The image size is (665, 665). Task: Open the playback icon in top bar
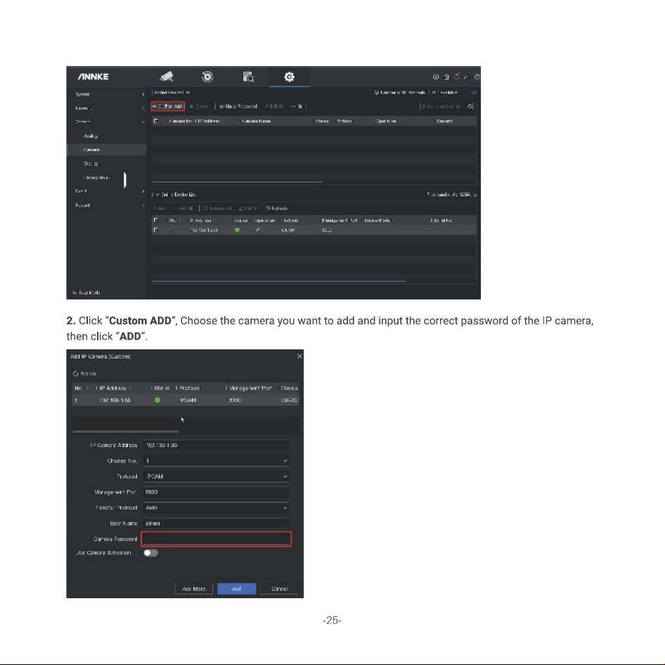coord(207,77)
